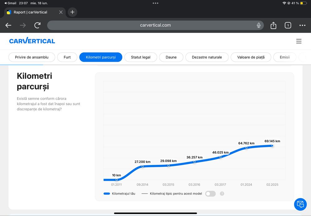Go back with the browser back arrow
Viewport: 311px width, 216px height.
8,25
